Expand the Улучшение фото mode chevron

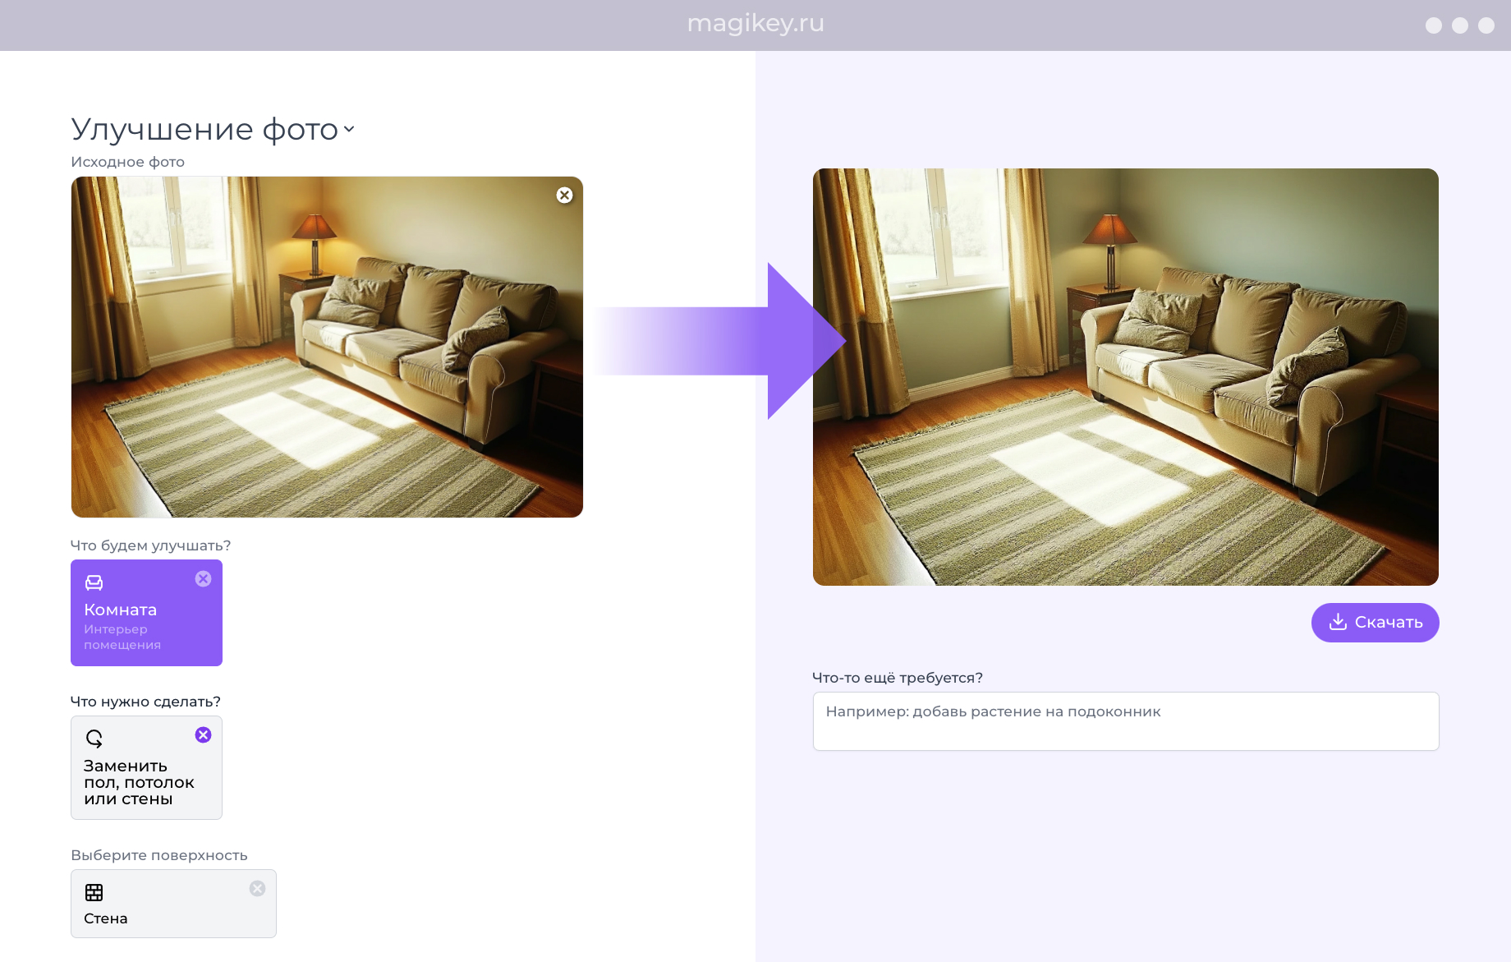(349, 129)
